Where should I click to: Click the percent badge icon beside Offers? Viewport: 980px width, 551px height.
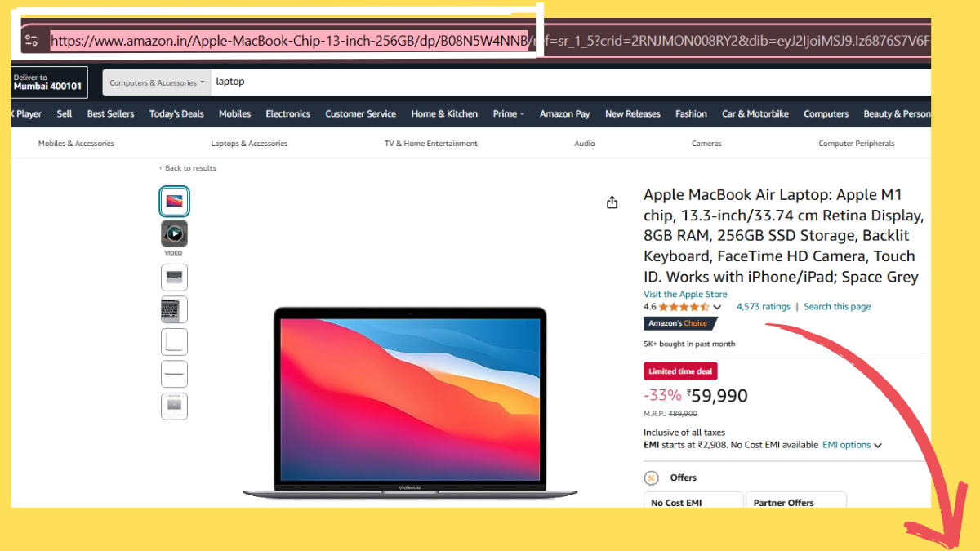[651, 478]
